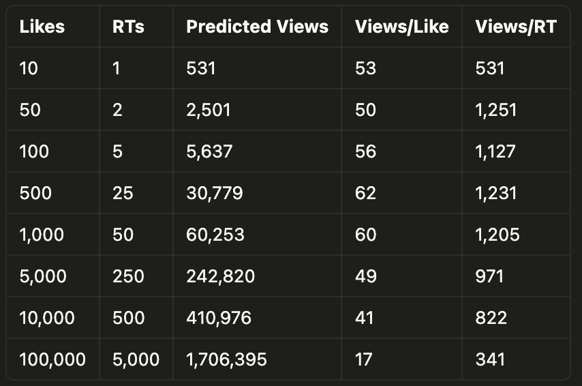Select the 1,706,395 predicted views cell
This screenshot has height=386, width=582.
pos(226,359)
